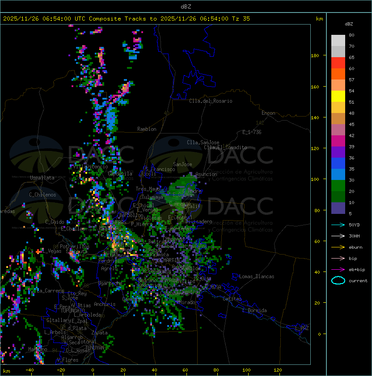Click the 'TUPUNGATO' map label
Image resolution: width=372 pixels, height=376 pixels.
tap(72, 311)
